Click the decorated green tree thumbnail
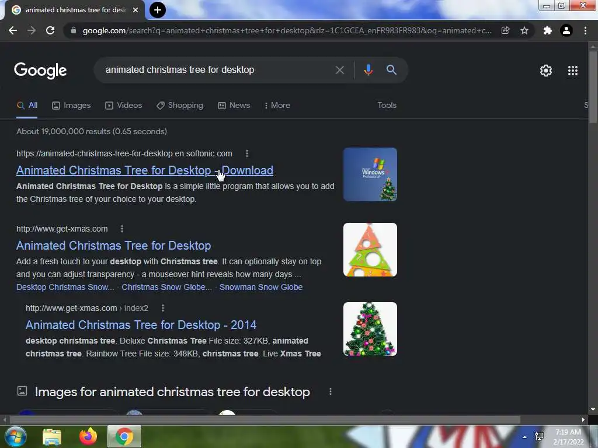Viewport: 598px width, 448px height. tap(370, 329)
